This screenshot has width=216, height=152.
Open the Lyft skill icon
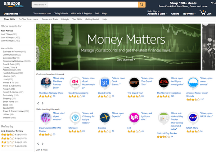click(134, 118)
